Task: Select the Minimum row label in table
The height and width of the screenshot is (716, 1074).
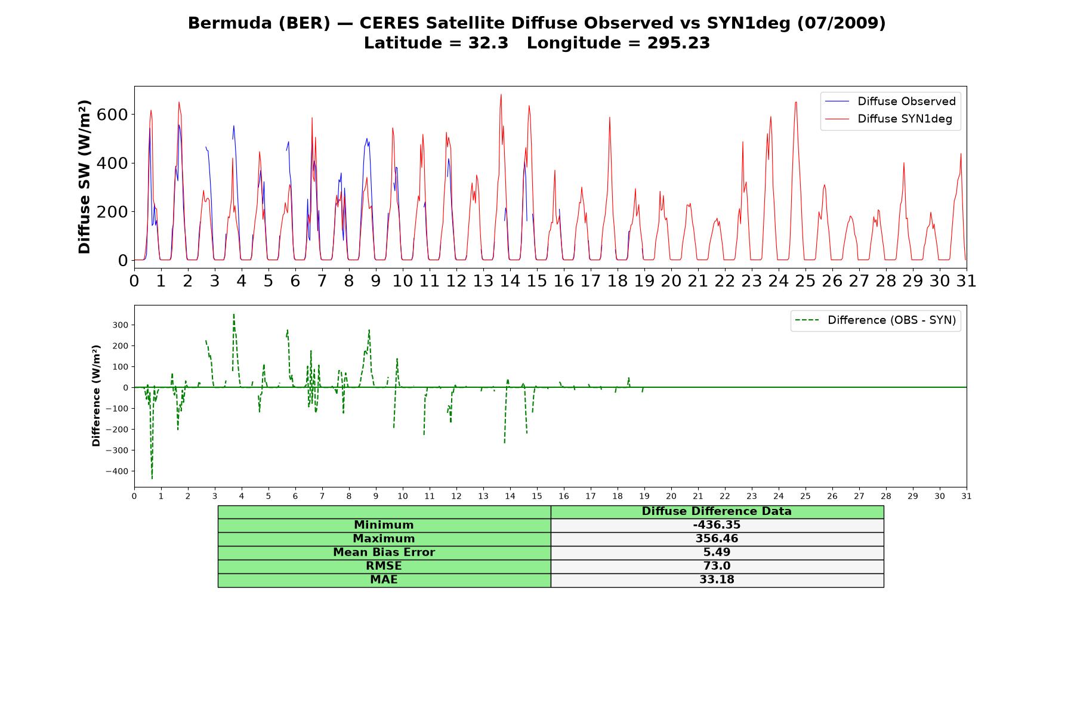Action: pyautogui.click(x=384, y=525)
